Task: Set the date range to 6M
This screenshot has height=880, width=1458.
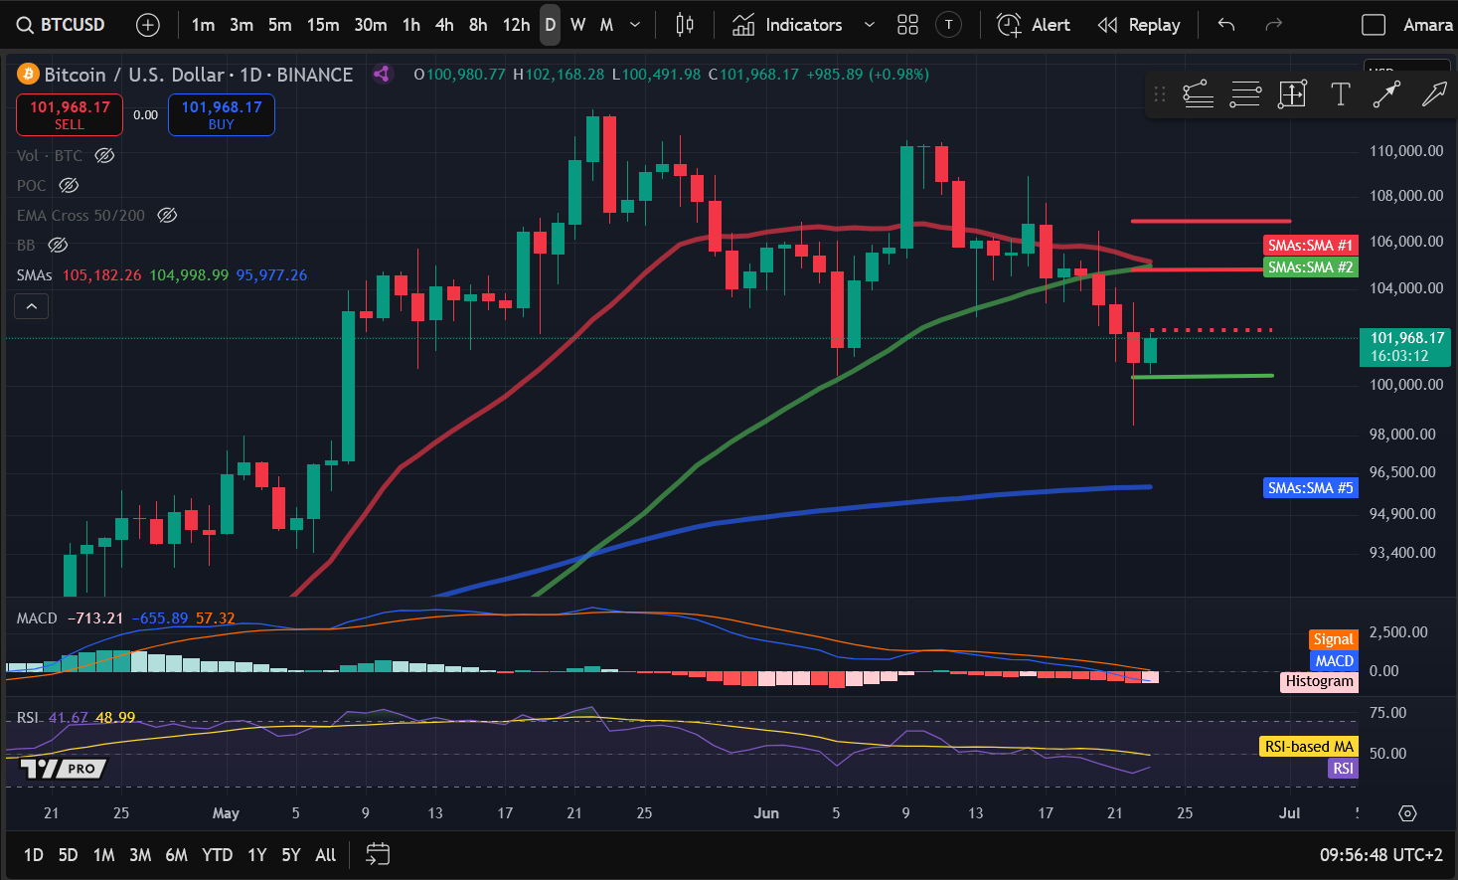Action: pos(176,854)
